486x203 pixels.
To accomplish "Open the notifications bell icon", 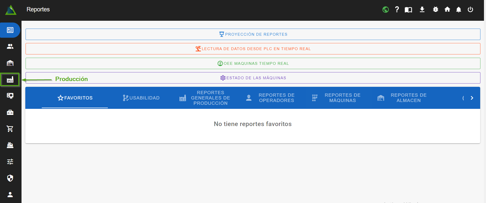I will tap(458, 10).
